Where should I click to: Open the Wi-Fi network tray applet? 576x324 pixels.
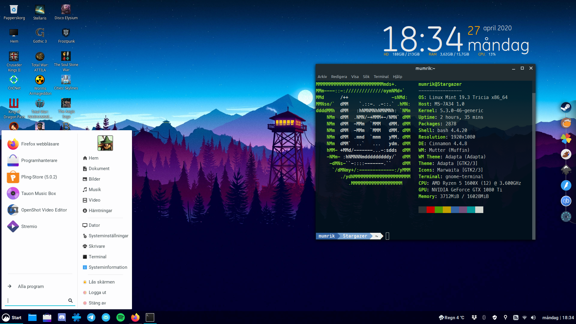pos(524,317)
